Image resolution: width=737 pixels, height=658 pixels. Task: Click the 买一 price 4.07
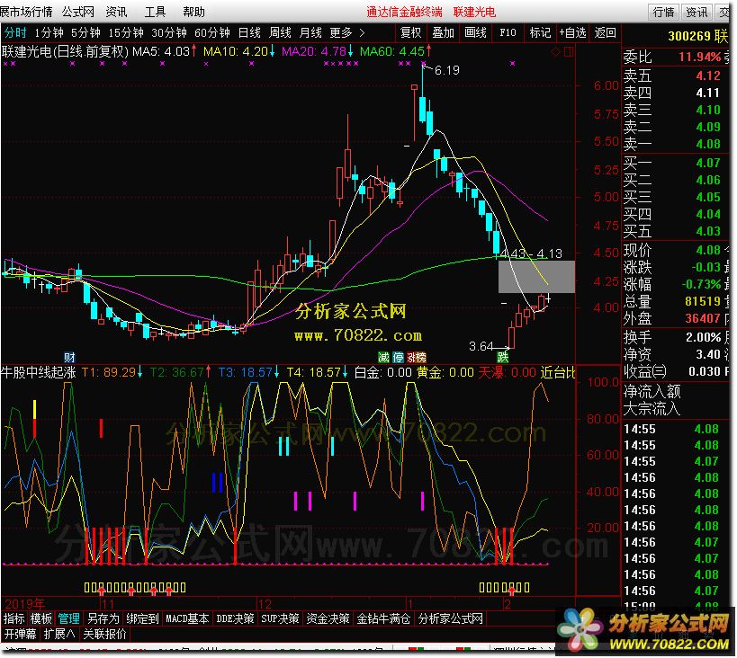pyautogui.click(x=708, y=163)
